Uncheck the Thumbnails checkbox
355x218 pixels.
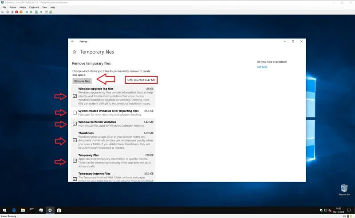click(75, 140)
